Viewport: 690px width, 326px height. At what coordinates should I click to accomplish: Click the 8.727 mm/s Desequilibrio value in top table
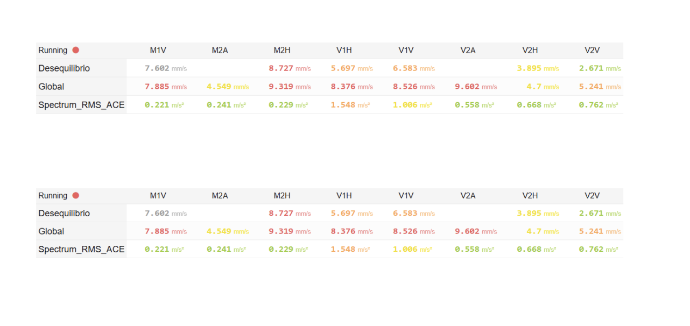[x=290, y=68]
